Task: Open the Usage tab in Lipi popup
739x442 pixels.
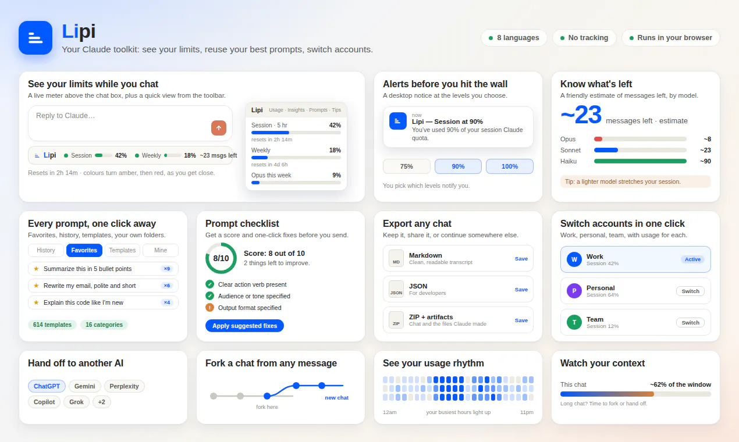Action: pos(276,110)
